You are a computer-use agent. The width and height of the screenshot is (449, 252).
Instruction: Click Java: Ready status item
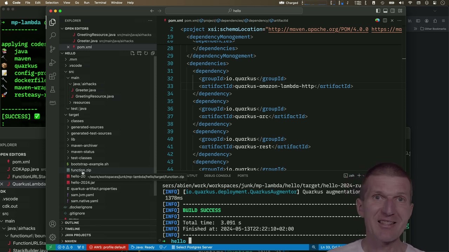point(142,247)
